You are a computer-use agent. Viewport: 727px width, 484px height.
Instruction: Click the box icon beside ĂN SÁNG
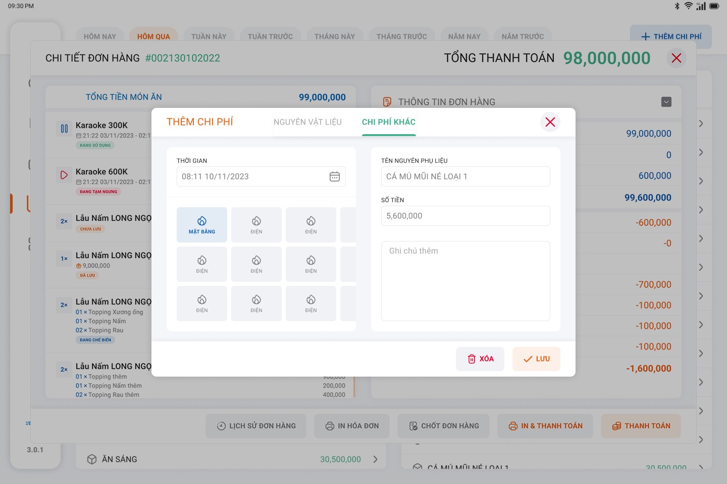(x=92, y=459)
